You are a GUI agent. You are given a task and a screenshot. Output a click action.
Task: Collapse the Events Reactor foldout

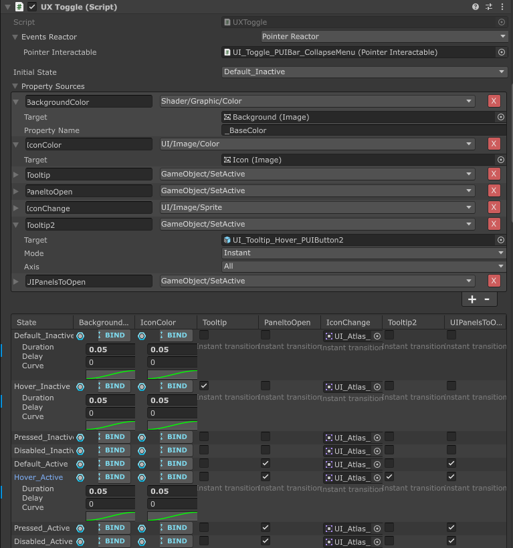coord(15,37)
